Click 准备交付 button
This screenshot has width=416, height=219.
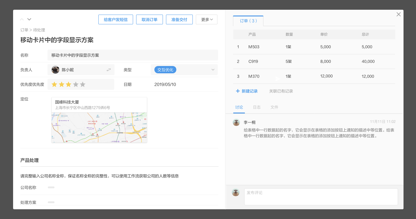tap(179, 19)
